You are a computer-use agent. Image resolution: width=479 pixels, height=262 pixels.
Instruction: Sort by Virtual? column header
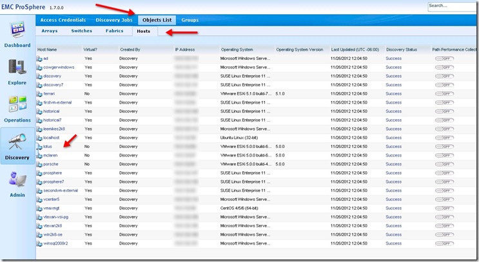point(90,50)
